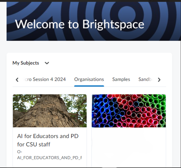Image resolution: width=181 pixels, height=168 pixels.
Task: Click the My Subjects heading
Action: pyautogui.click(x=26, y=63)
